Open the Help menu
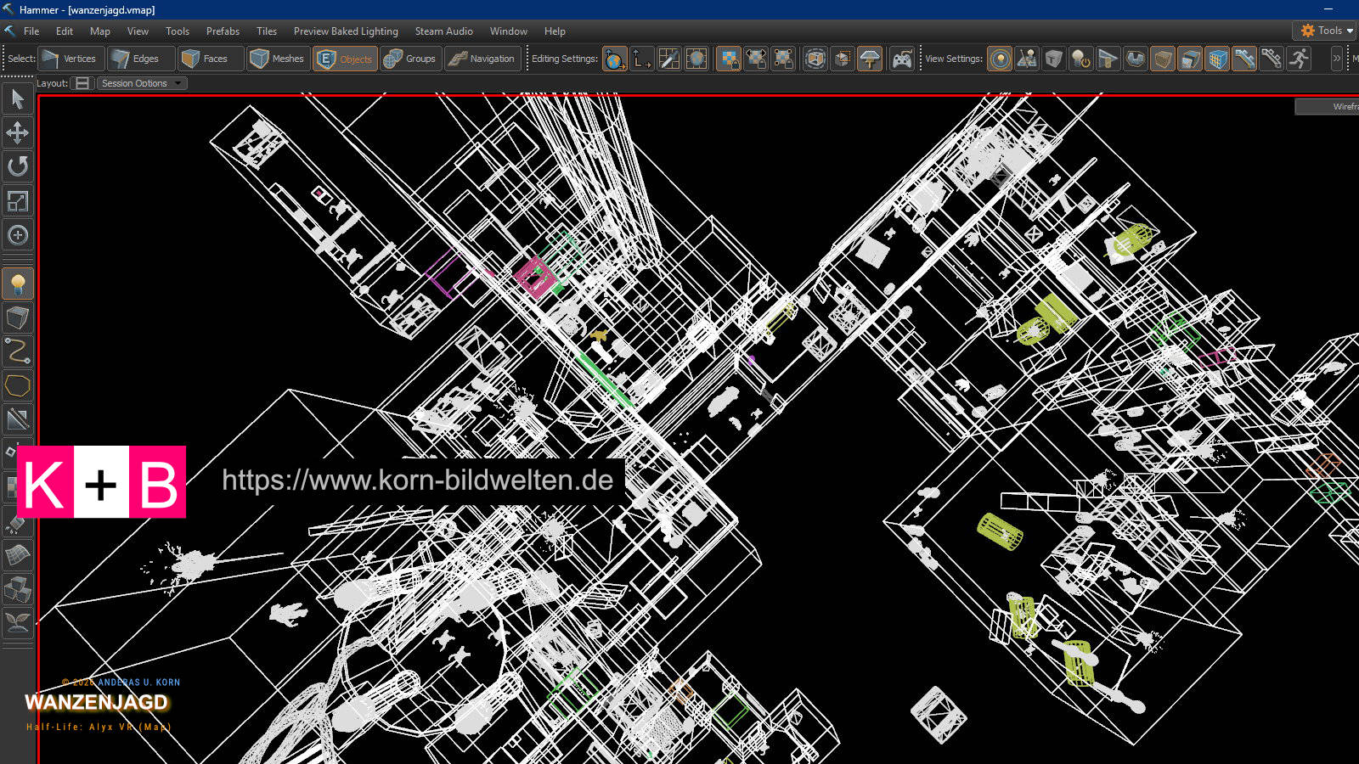The width and height of the screenshot is (1359, 764). click(x=555, y=31)
